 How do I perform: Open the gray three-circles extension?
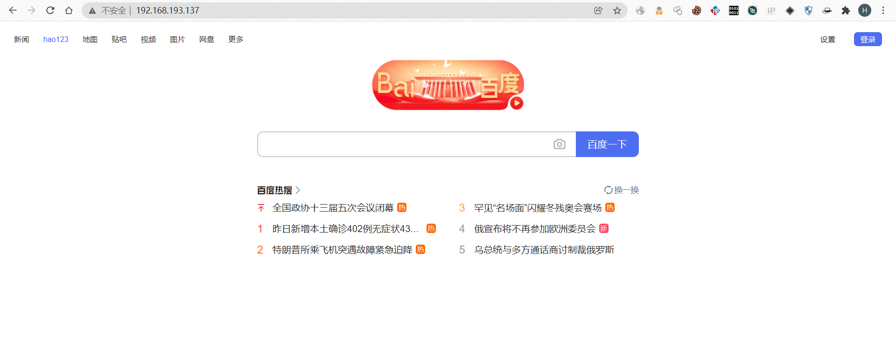click(678, 10)
